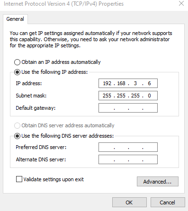Open the General tab

(15, 19)
